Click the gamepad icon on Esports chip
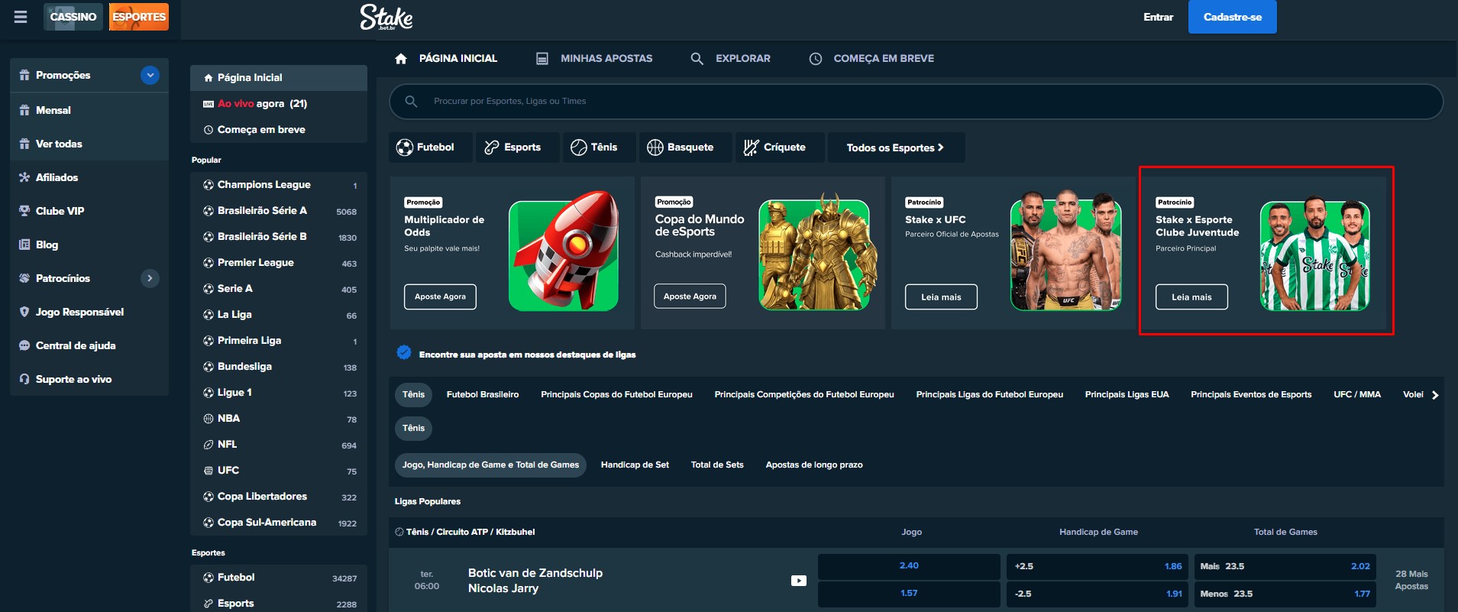Screen dimensions: 1458x612 coord(492,147)
